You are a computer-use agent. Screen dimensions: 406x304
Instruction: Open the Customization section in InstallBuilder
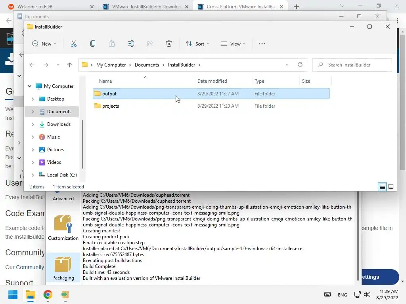(63, 228)
